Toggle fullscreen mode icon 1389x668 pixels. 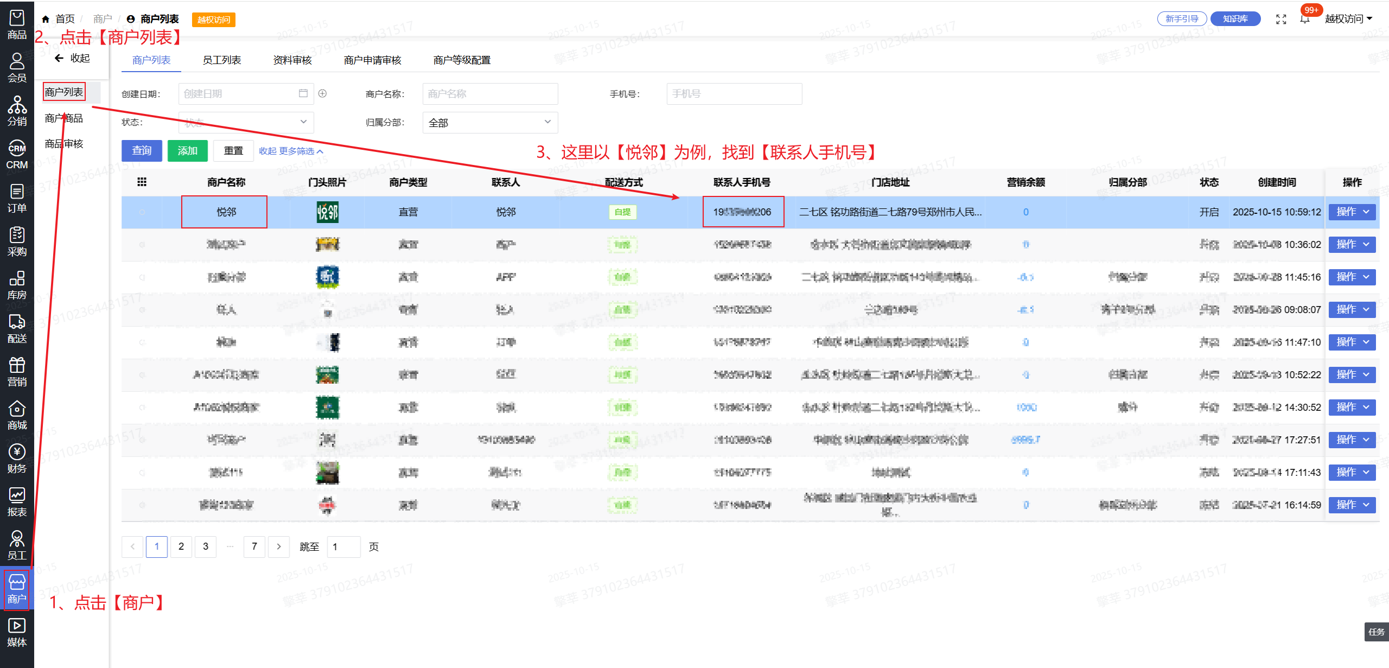(x=1281, y=20)
